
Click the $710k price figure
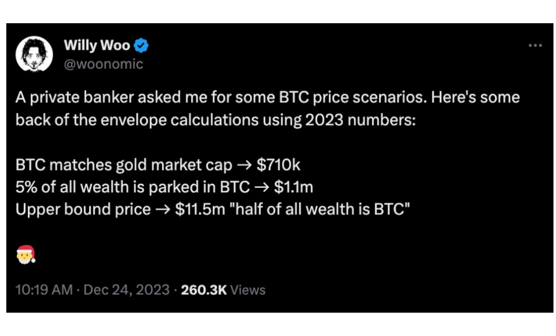[x=279, y=165]
